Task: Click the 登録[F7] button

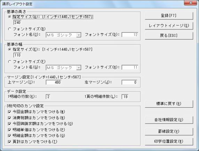Action: pos(169,16)
